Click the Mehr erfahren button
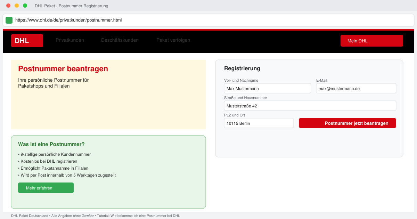Viewport: 417px width, 219px height. pos(46,188)
